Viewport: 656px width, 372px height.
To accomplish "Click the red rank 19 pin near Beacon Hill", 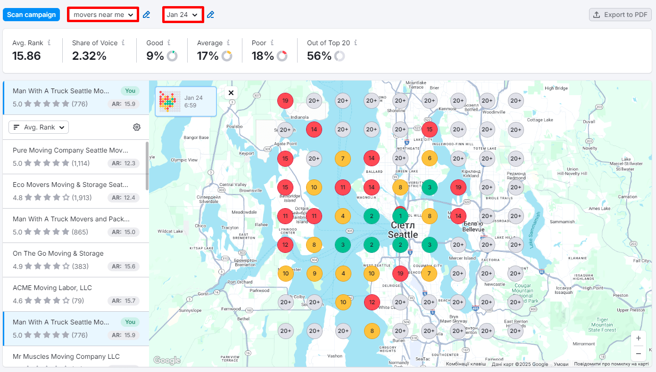I will (400, 274).
